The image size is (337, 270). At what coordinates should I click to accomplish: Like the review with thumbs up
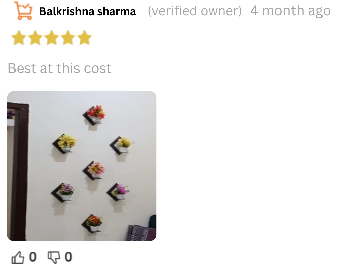tap(18, 257)
